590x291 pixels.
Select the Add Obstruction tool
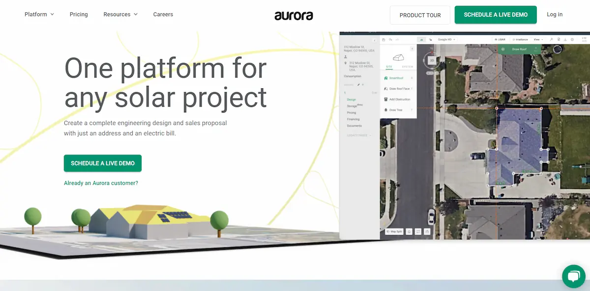pos(398,99)
